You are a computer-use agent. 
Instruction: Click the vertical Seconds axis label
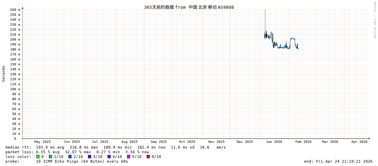click(4, 74)
